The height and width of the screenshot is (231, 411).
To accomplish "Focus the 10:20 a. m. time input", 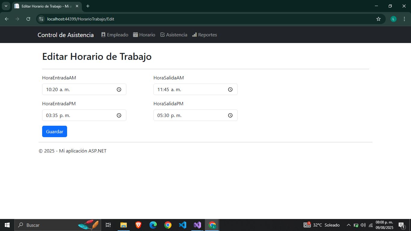I will click(x=84, y=89).
